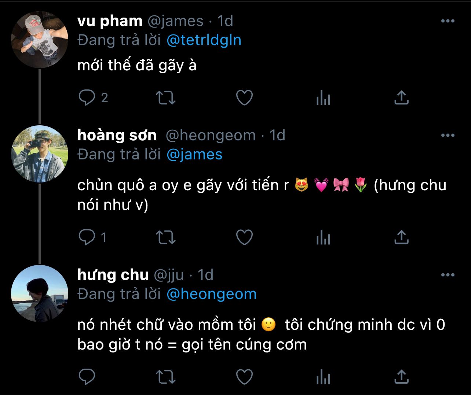The width and height of the screenshot is (471, 395).
Task: Like vu pham's tweet
Action: (244, 98)
